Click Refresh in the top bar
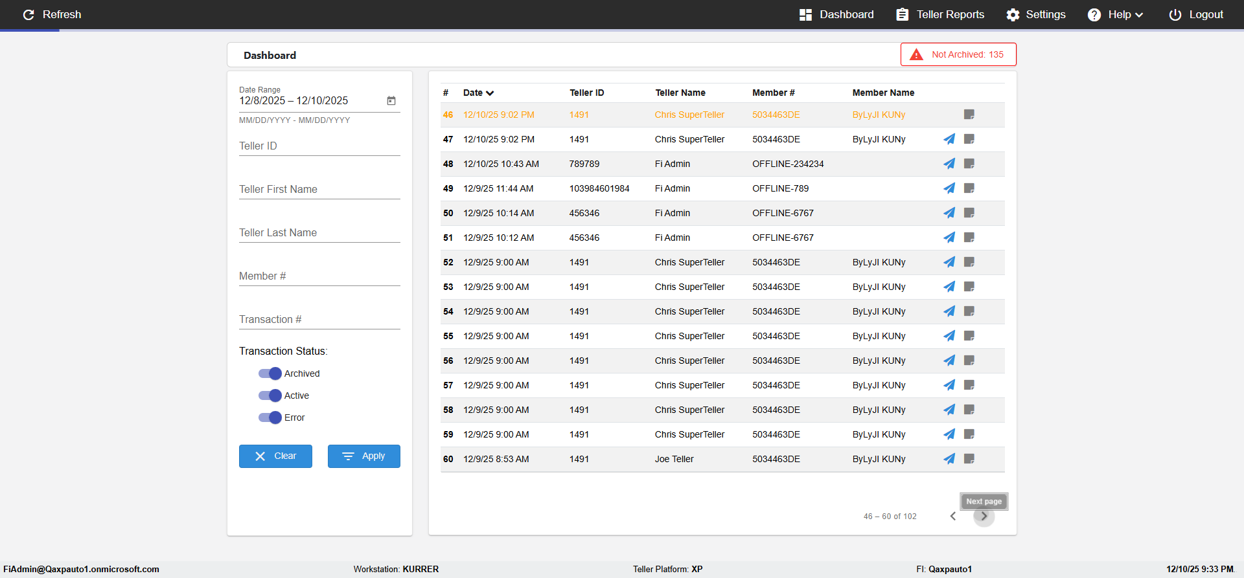Screen dimensions: 1244x578 [52, 15]
